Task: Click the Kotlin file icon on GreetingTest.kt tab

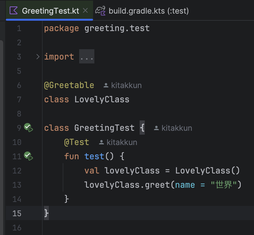Action: click(x=14, y=11)
